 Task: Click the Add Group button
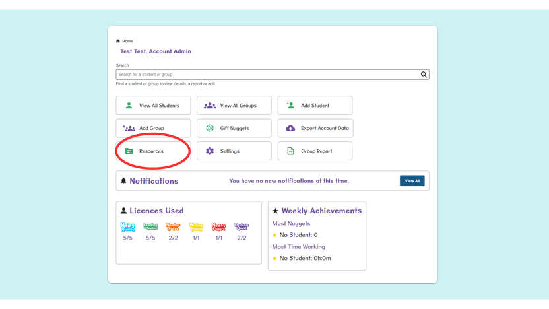(x=153, y=128)
